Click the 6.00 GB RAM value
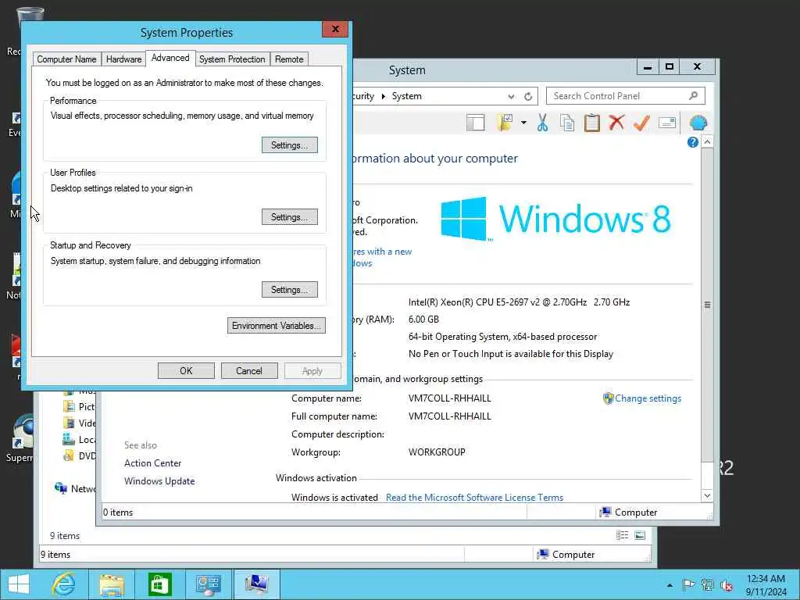Viewport: 800px width, 600px height. click(x=423, y=320)
